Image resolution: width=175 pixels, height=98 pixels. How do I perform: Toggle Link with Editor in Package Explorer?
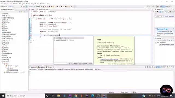(x=22, y=12)
